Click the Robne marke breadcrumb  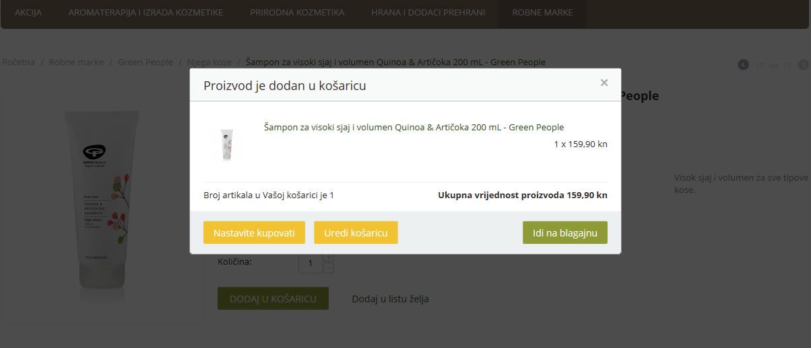coord(76,62)
